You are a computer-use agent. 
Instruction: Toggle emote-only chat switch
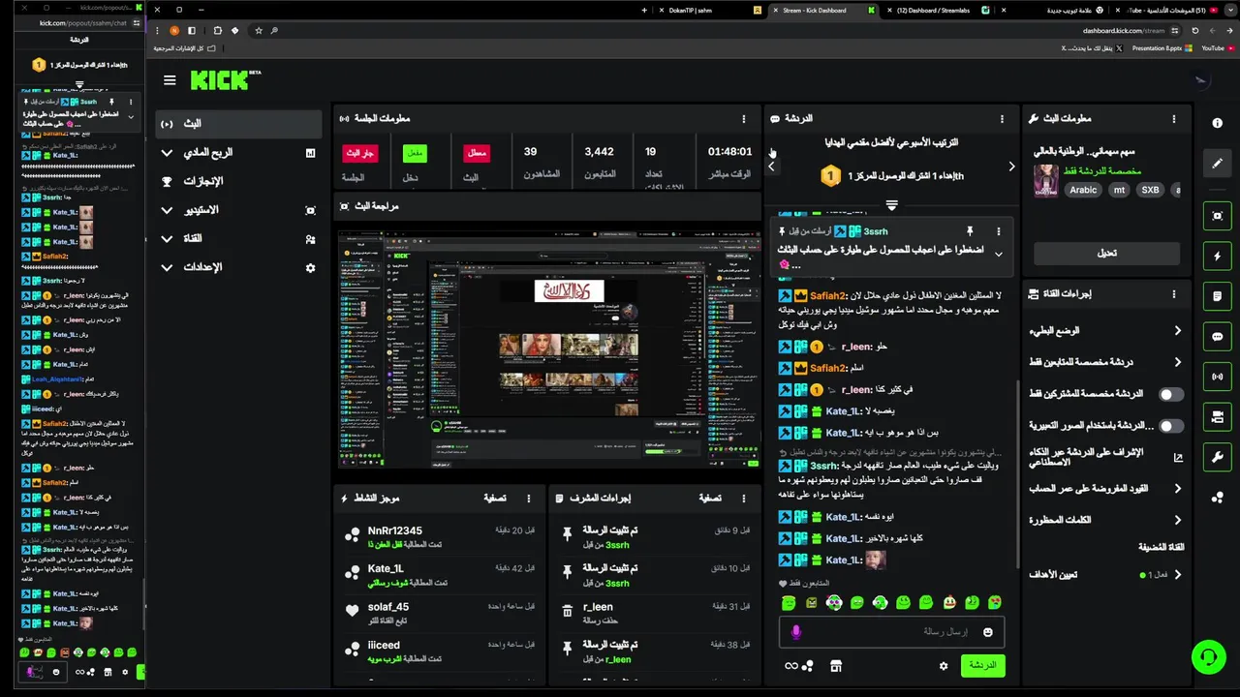[1171, 426]
